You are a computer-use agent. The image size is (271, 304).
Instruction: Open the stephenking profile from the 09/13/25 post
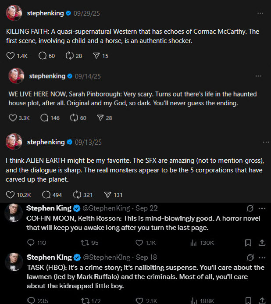coord(46,142)
